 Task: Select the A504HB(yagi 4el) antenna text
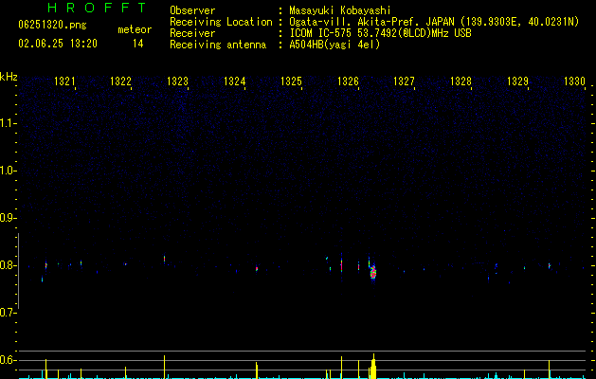click(x=334, y=45)
